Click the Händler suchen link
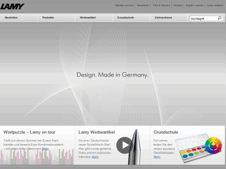The height and width of the screenshot is (169, 226). (x=124, y=5)
